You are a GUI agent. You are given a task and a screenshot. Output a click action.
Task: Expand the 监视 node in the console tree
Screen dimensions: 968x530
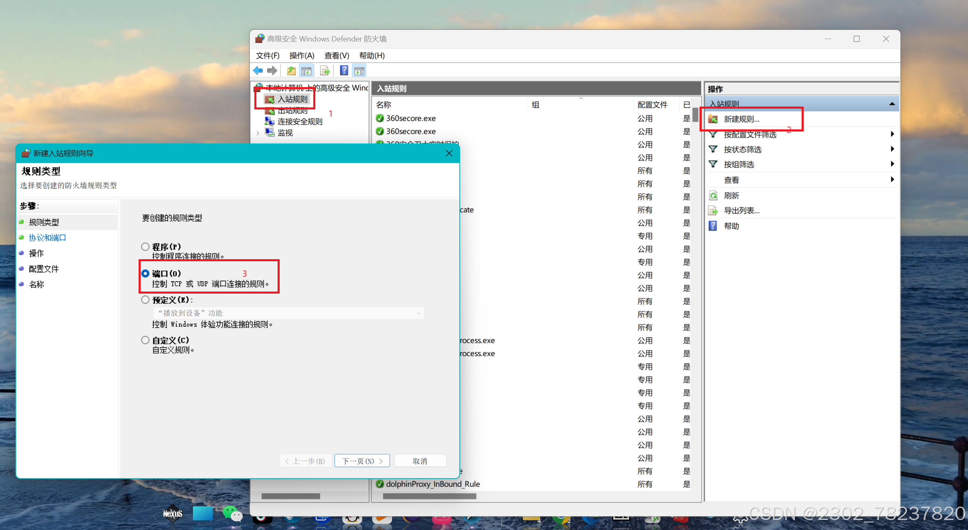tap(258, 133)
